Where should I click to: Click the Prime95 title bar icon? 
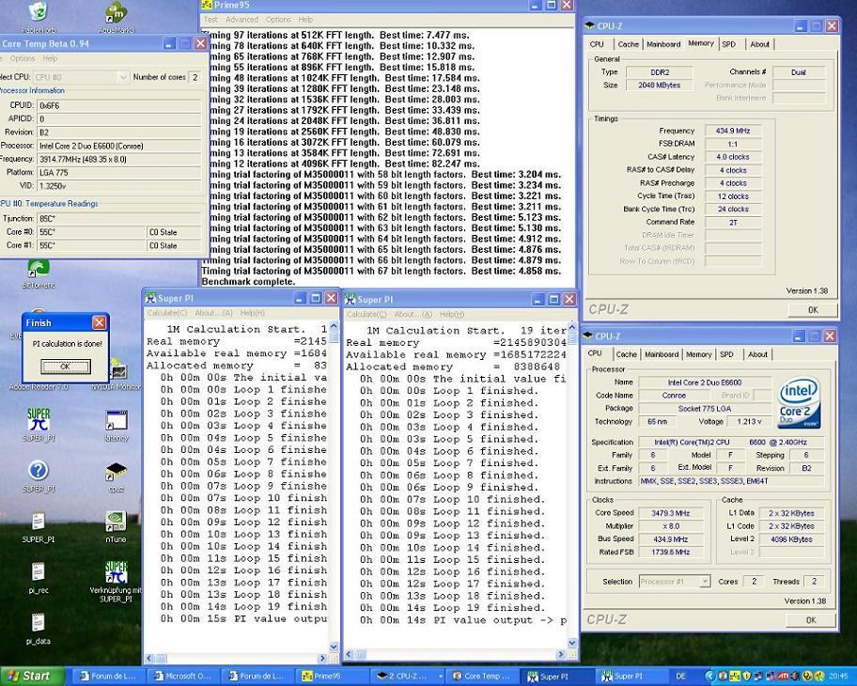pyautogui.click(x=207, y=5)
